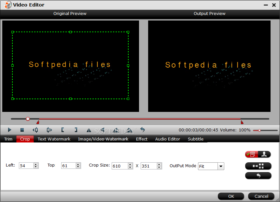Open the Subtitle tab
The image size is (280, 202).
coord(196,139)
